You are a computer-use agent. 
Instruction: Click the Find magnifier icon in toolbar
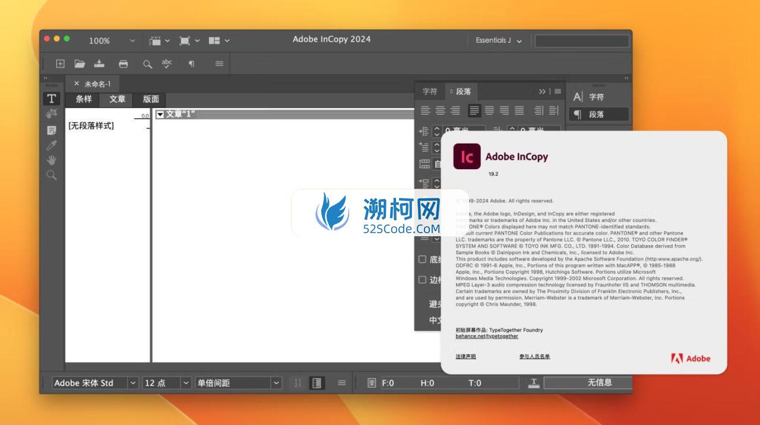pos(147,64)
